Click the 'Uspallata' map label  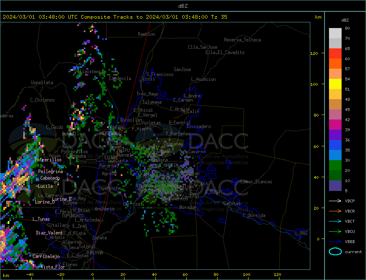[42, 82]
